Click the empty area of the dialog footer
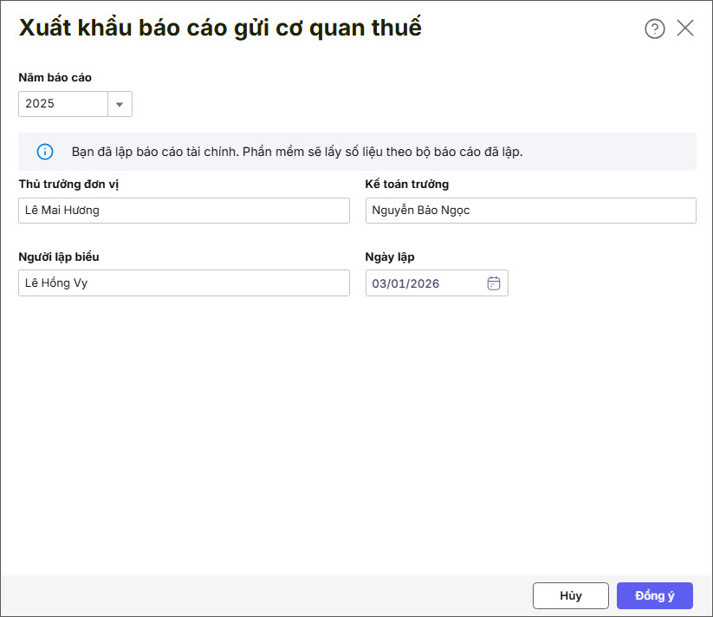This screenshot has width=713, height=617. (x=260, y=595)
